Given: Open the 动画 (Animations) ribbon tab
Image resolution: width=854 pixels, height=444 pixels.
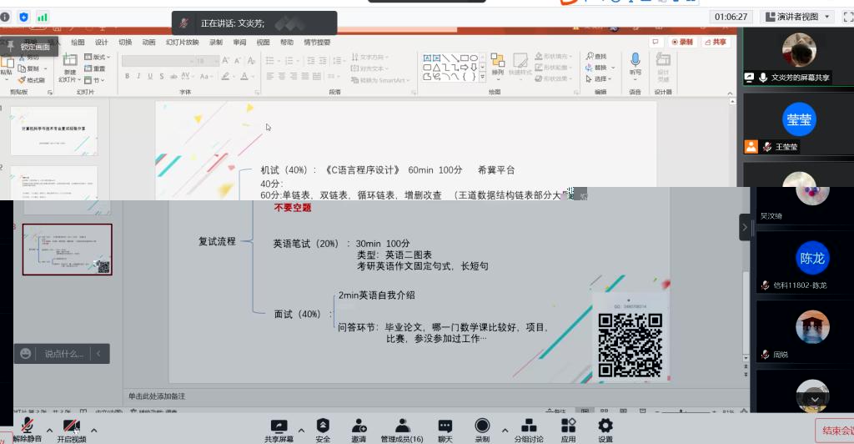Looking at the screenshot, I should (148, 43).
